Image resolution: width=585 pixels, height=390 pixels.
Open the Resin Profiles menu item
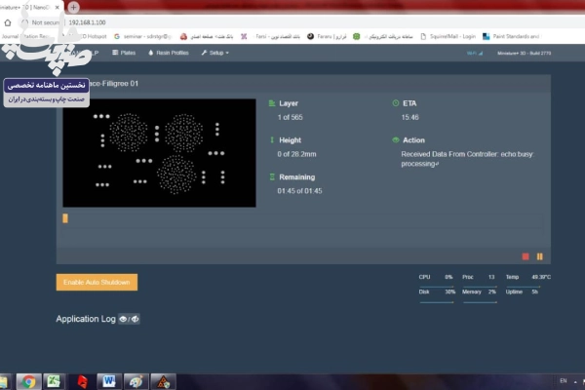pyautogui.click(x=169, y=52)
